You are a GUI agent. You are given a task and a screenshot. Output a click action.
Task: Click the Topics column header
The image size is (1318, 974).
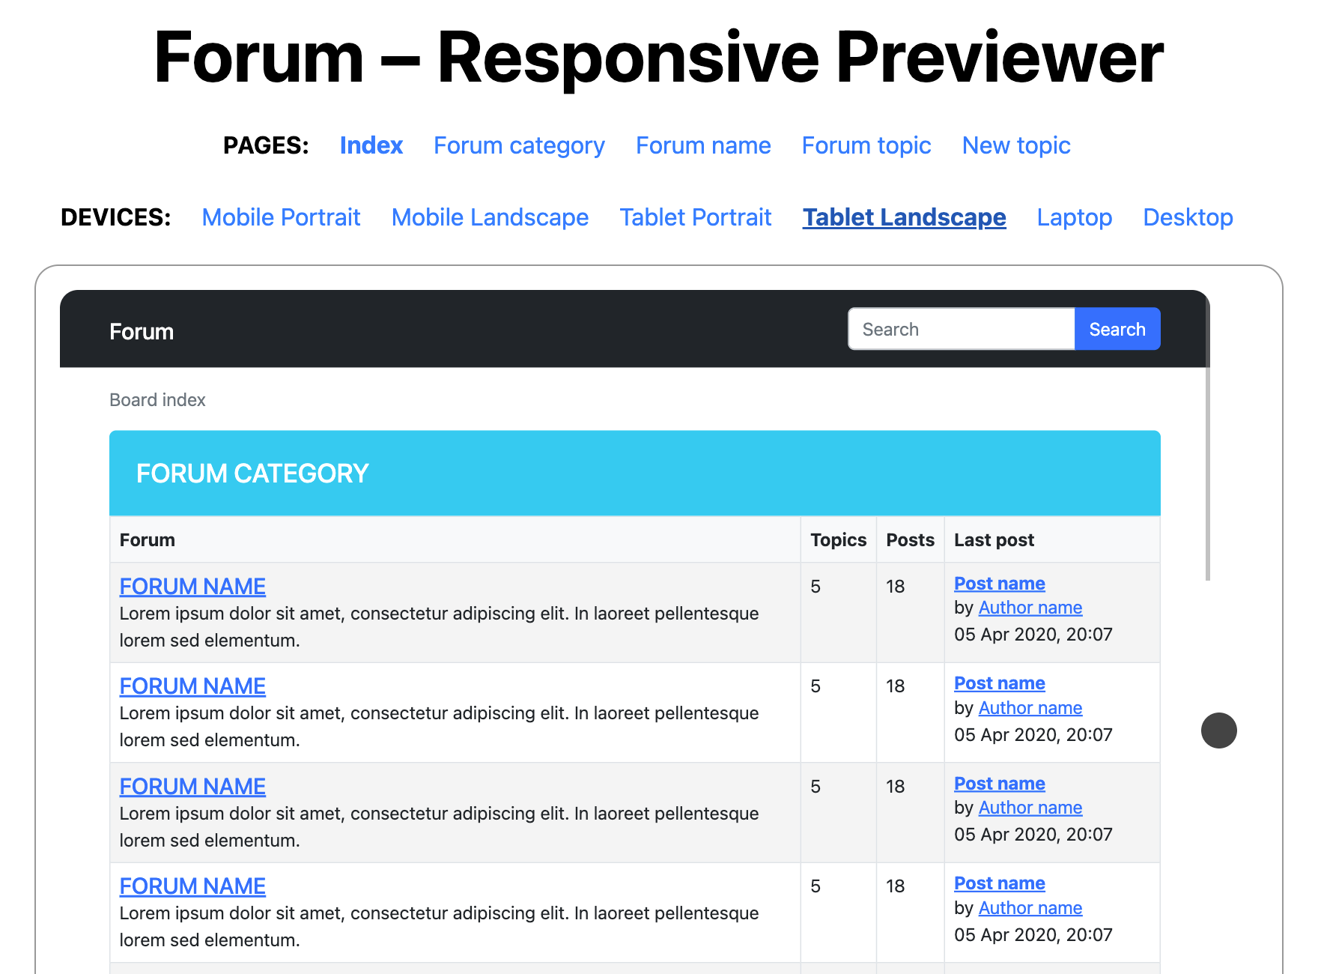[x=838, y=540]
